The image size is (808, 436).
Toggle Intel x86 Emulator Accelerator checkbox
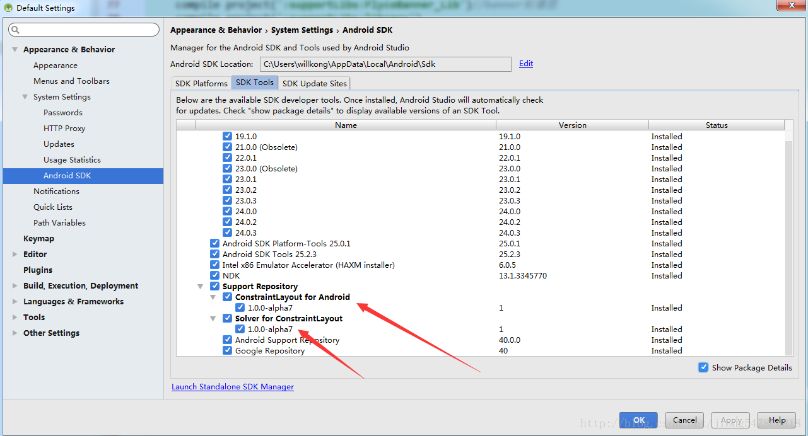pyautogui.click(x=214, y=265)
